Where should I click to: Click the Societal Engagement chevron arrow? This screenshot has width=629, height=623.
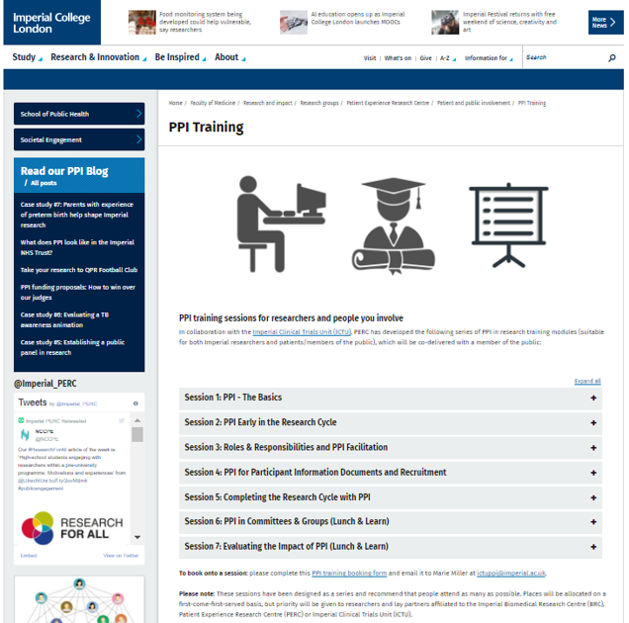coord(138,139)
